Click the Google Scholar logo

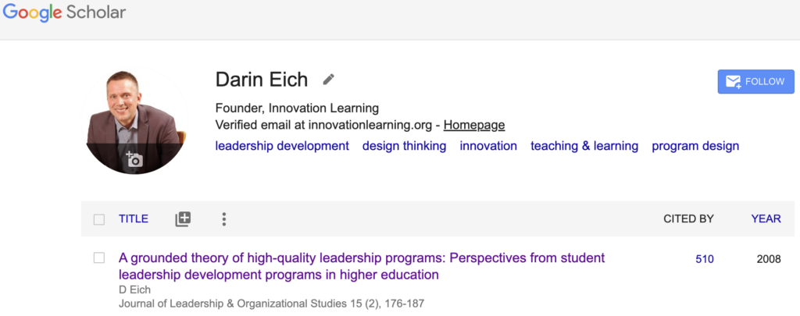point(64,13)
